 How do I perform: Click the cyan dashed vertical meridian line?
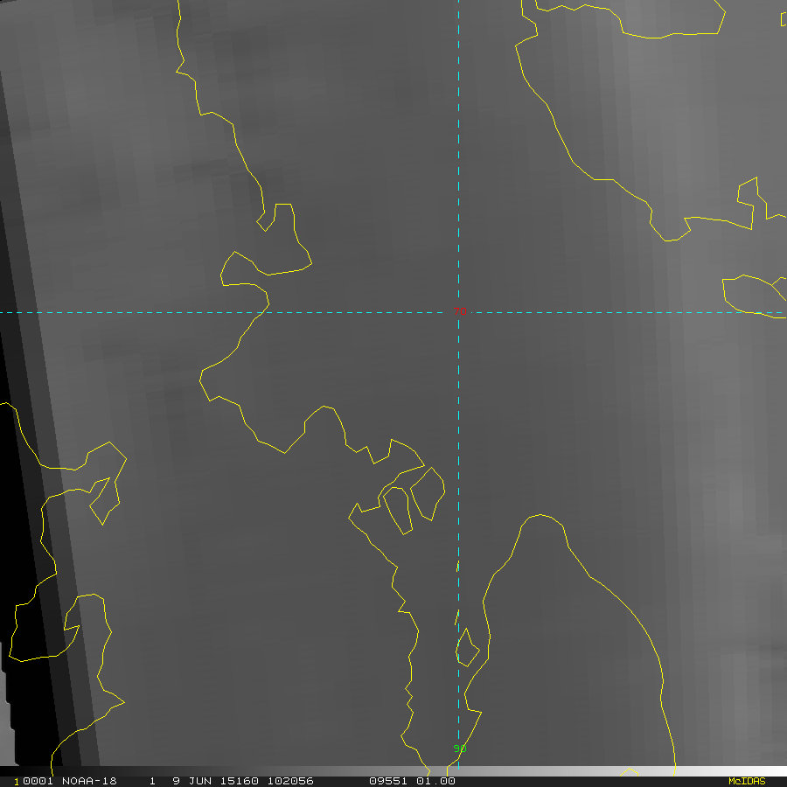click(x=458, y=175)
